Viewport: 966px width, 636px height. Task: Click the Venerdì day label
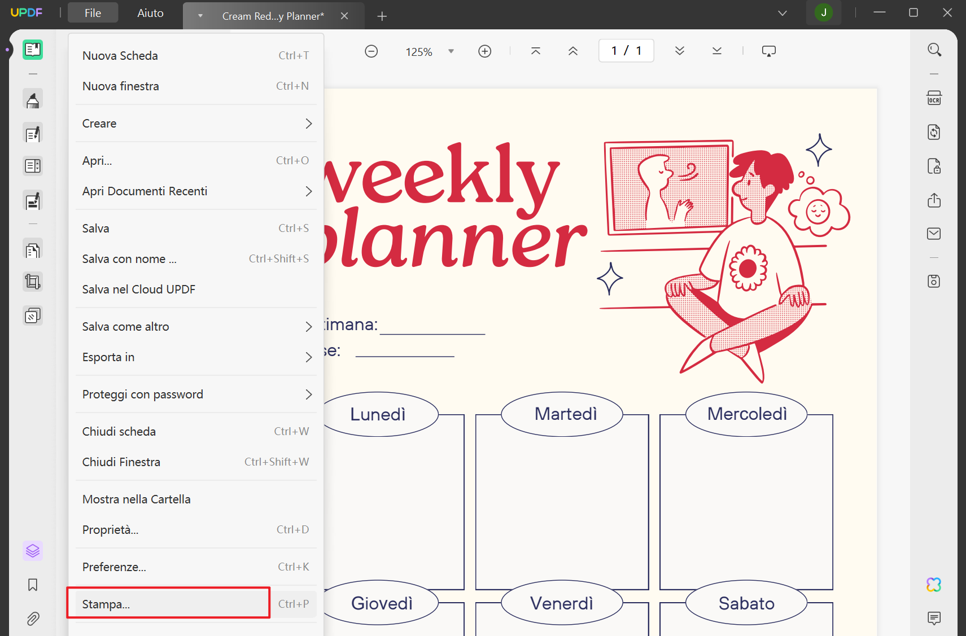[562, 604]
